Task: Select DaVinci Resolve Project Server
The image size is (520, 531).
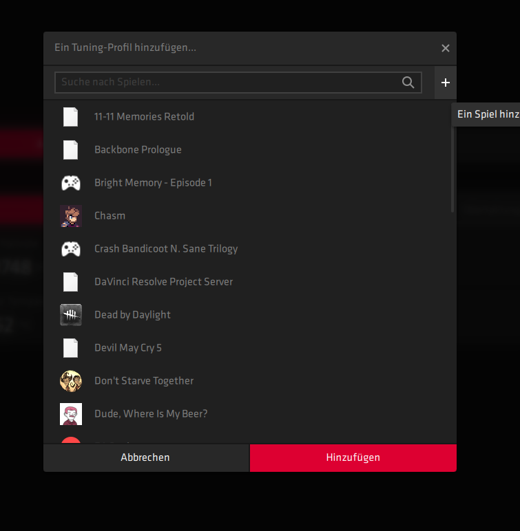Action: coord(247,282)
